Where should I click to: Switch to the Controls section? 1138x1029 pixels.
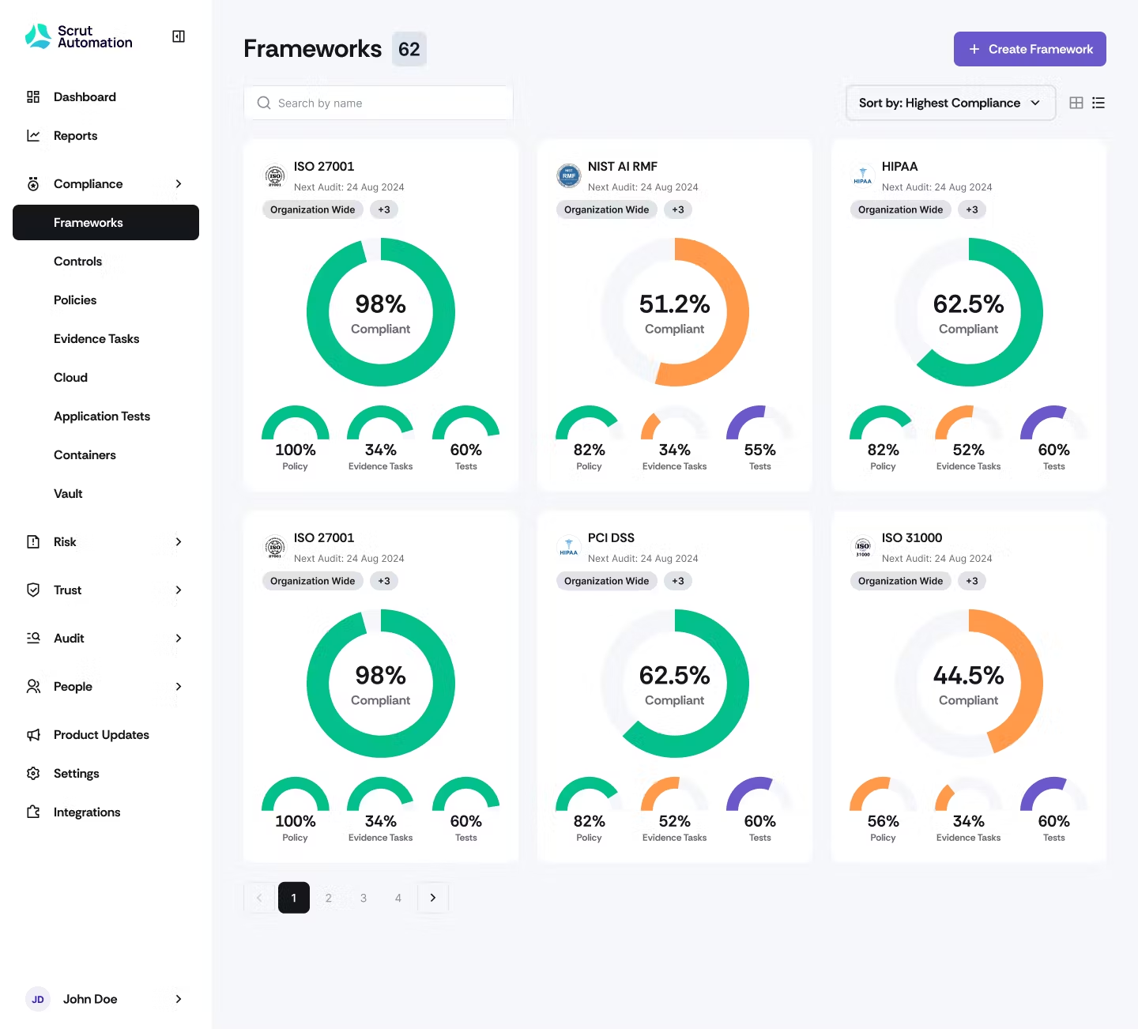[77, 261]
